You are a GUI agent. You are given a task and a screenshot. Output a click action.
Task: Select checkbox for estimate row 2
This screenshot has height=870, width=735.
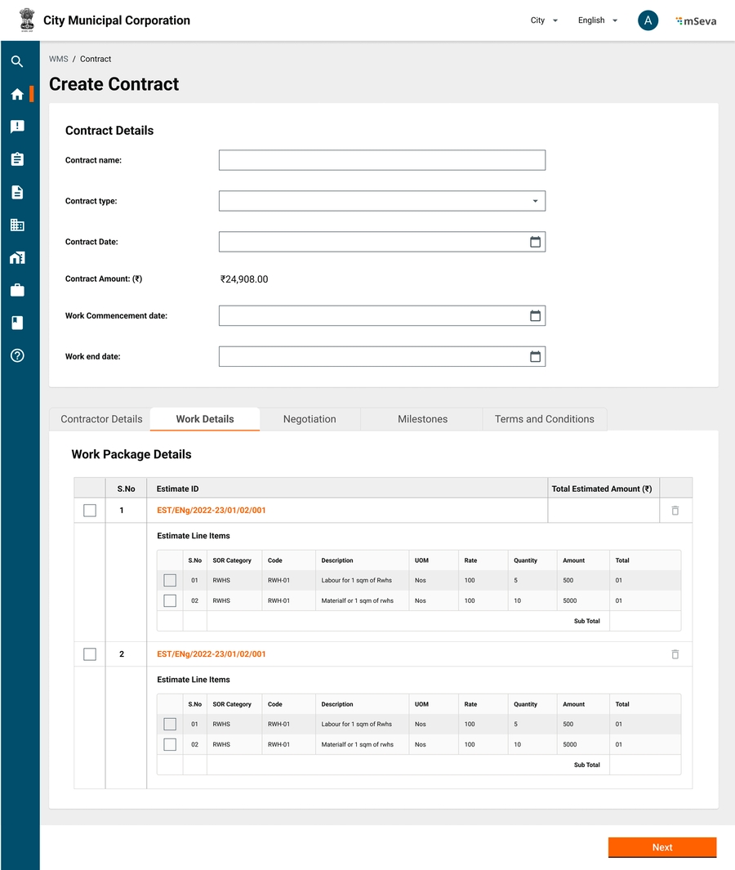point(90,654)
